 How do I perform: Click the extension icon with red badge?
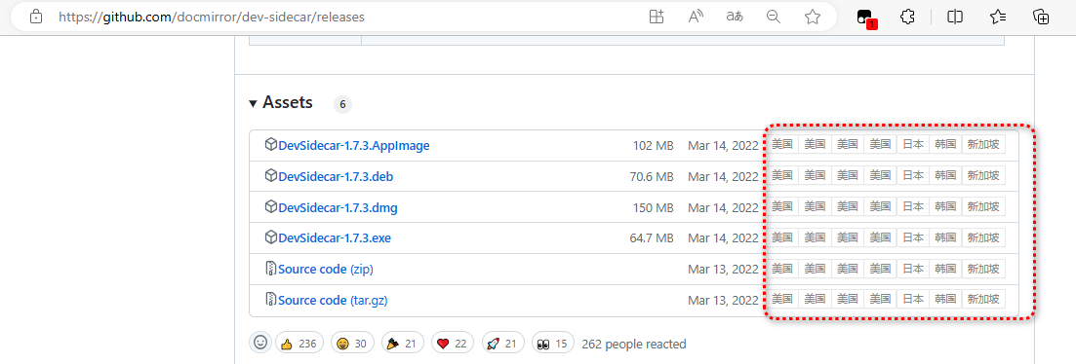pos(866,18)
